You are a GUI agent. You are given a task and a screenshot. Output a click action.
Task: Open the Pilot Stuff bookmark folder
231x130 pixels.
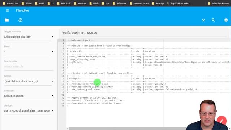(64, 3)
